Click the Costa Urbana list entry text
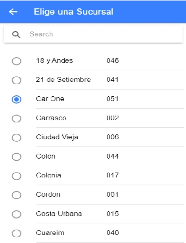 click(59, 214)
